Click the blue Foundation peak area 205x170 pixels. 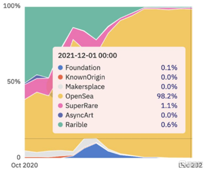[96, 151]
